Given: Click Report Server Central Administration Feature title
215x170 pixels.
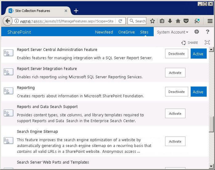Looking at the screenshot, I should (x=57, y=50).
